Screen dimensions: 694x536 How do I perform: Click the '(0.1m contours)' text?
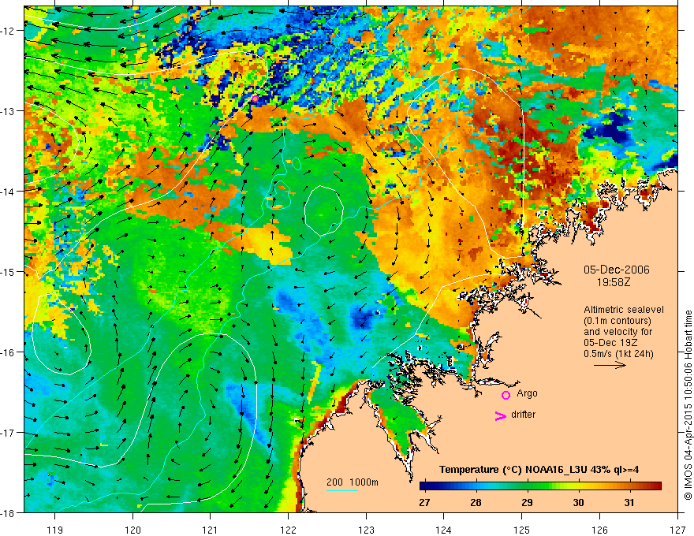(618, 321)
